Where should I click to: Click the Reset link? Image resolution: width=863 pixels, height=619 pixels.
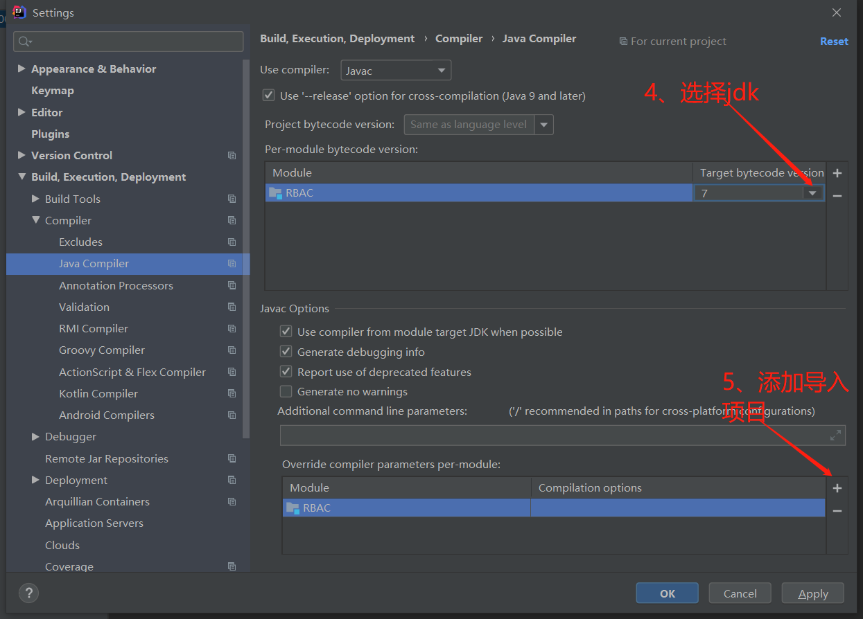(833, 42)
